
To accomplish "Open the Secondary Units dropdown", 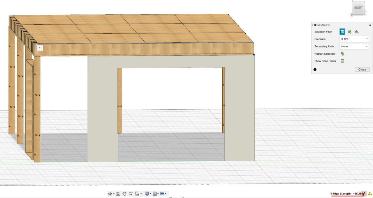I will [367, 46].
